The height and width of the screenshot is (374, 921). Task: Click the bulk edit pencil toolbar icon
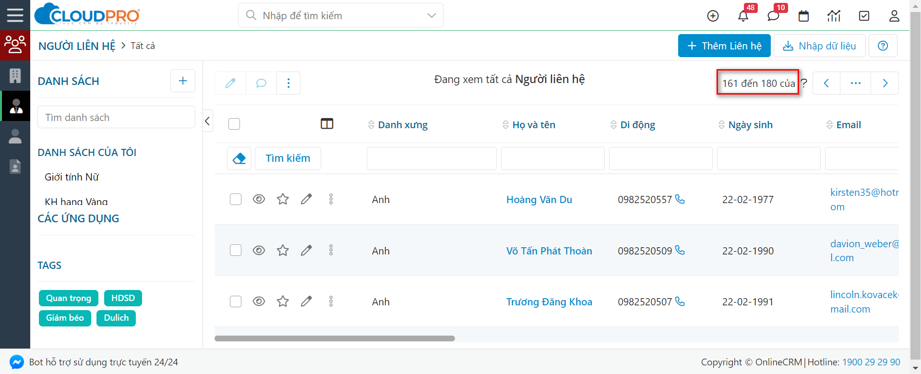point(230,83)
